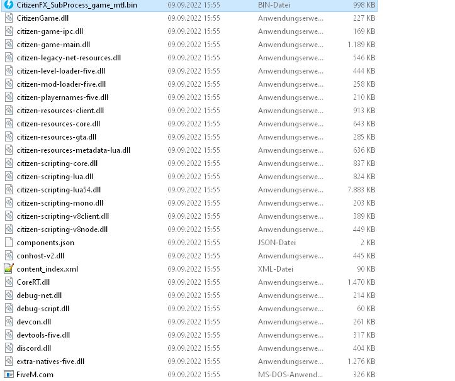Click the citizen-resources-core.dll icon

pos(9,123)
